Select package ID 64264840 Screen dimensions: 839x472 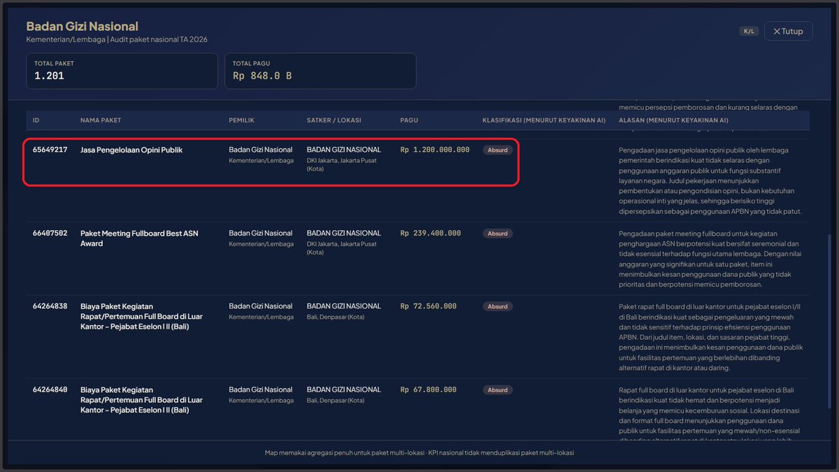click(x=50, y=390)
